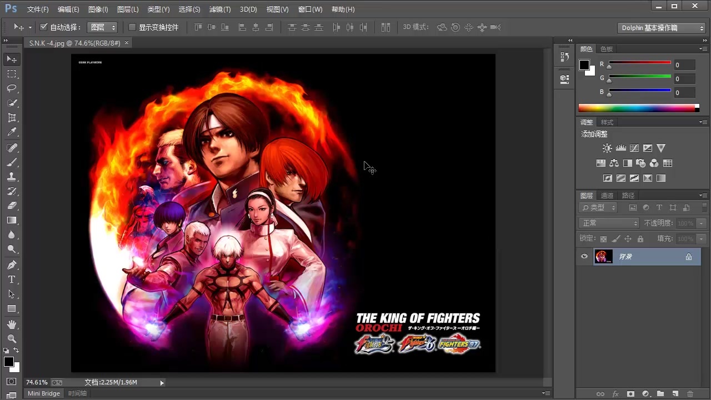Select the Pen tool
This screenshot has height=400, width=711.
[12, 265]
